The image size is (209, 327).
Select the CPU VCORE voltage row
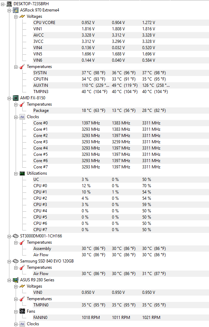(121, 23)
